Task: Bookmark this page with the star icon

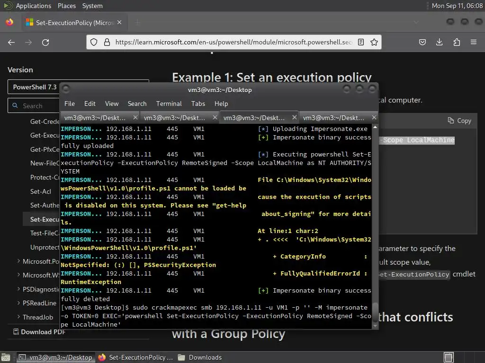Action: pos(374,42)
